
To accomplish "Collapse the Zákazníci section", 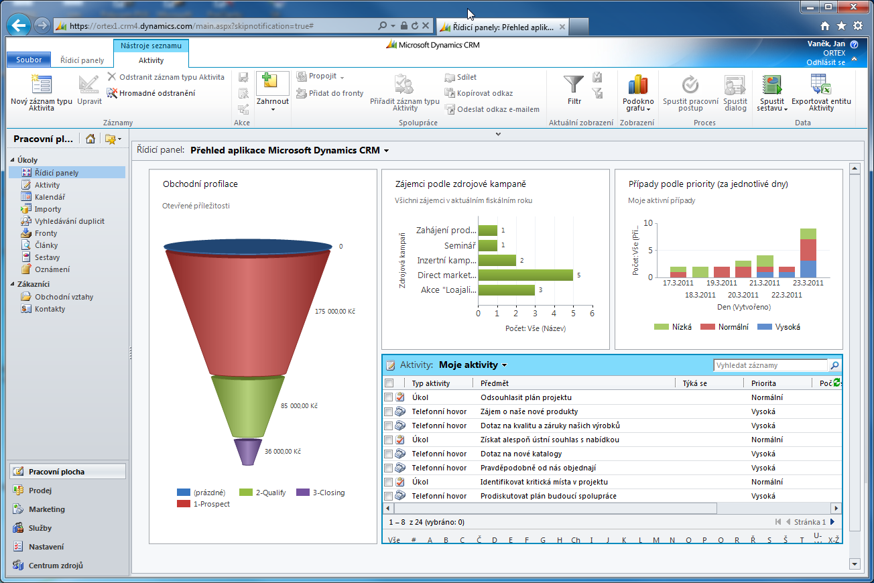I will 12,284.
